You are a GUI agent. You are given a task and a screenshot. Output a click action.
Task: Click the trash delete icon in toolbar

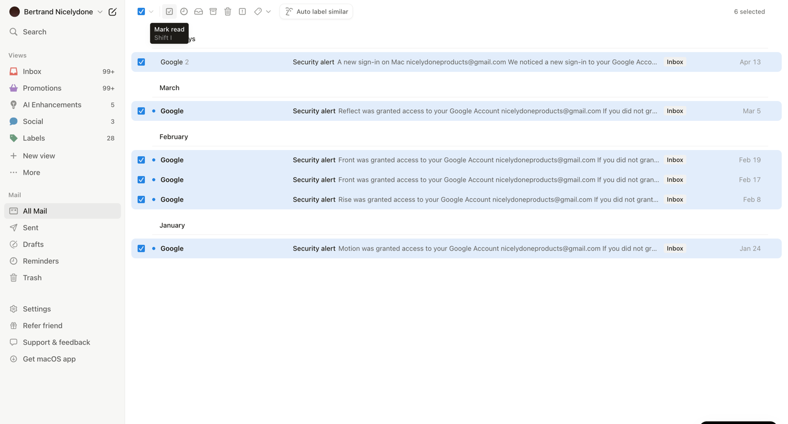(x=228, y=11)
